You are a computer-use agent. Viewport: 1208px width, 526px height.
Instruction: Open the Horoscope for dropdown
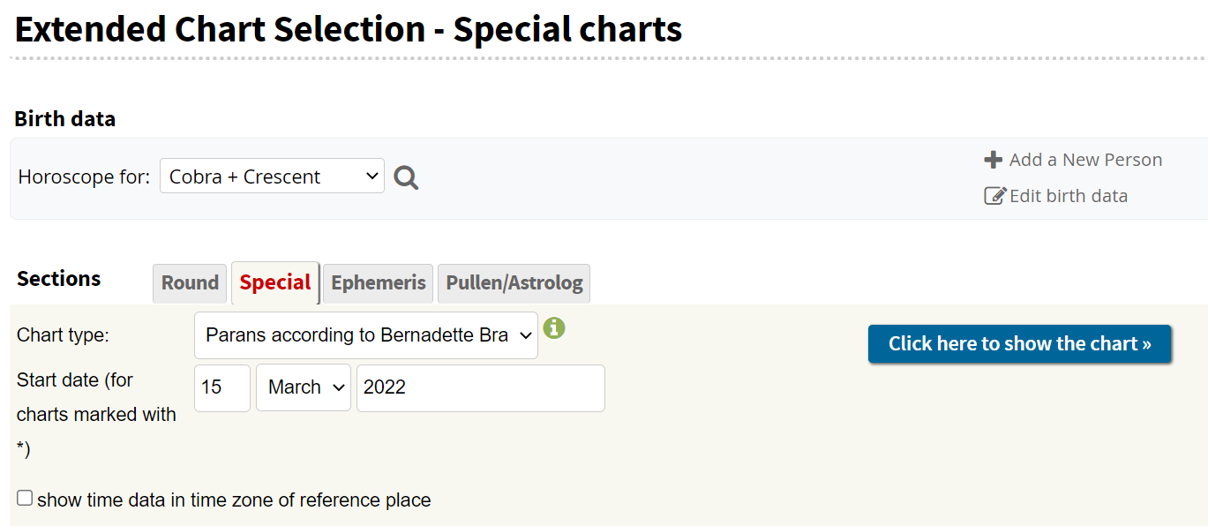[x=272, y=177]
